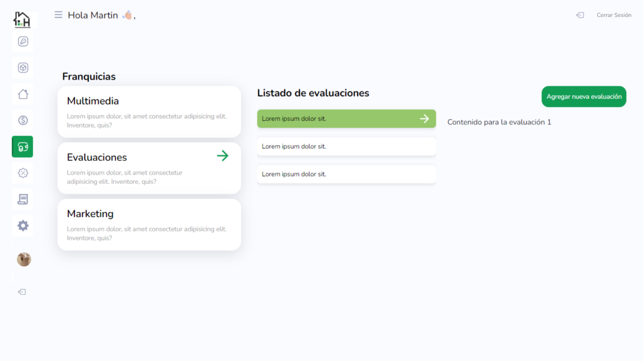Viewport: 643px width, 361px height.
Task: Open the arrow on the Evaluaciones card
Action: 223,155
